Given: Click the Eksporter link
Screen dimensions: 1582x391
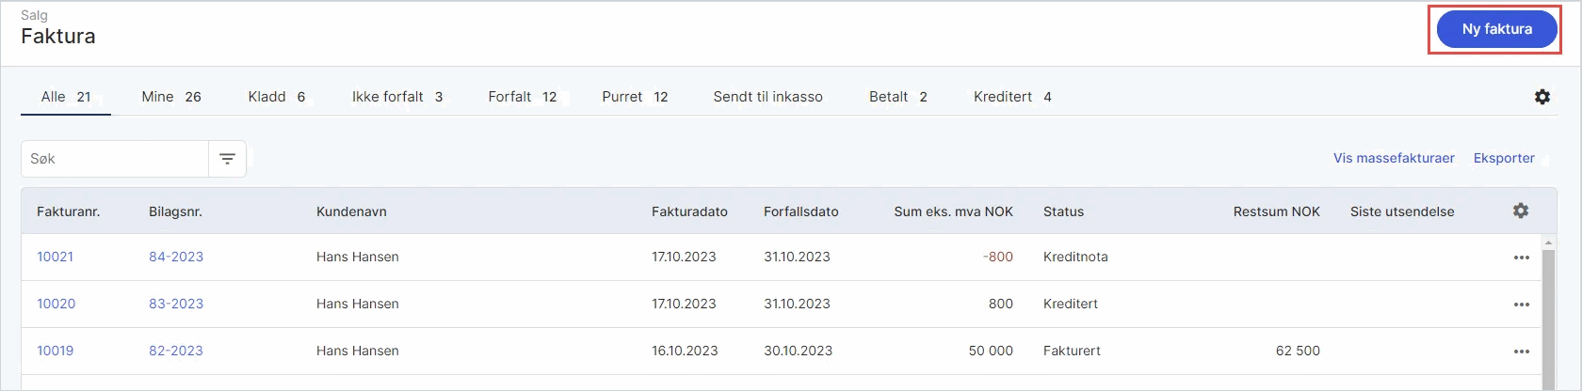Looking at the screenshot, I should (1504, 158).
